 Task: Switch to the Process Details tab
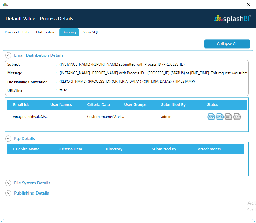(x=17, y=32)
